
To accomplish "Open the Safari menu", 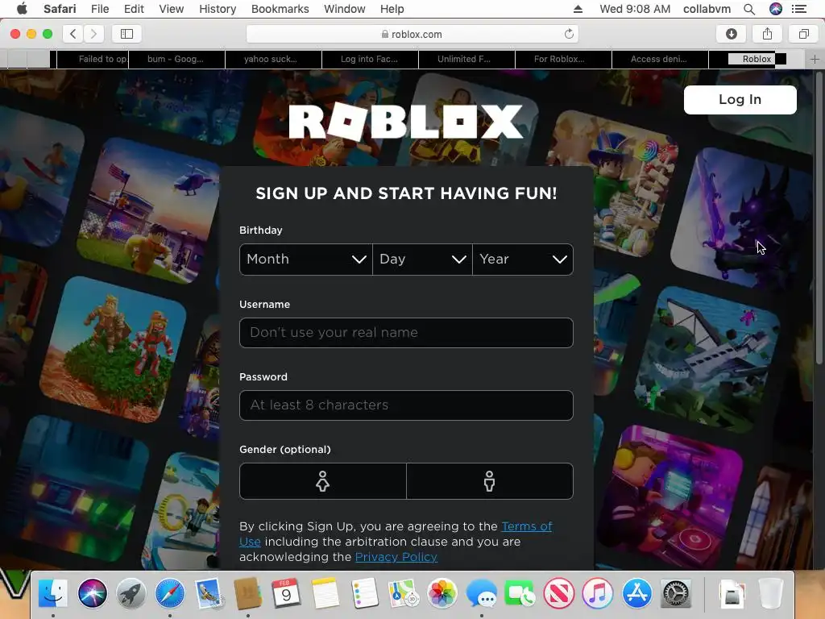I will pyautogui.click(x=60, y=9).
